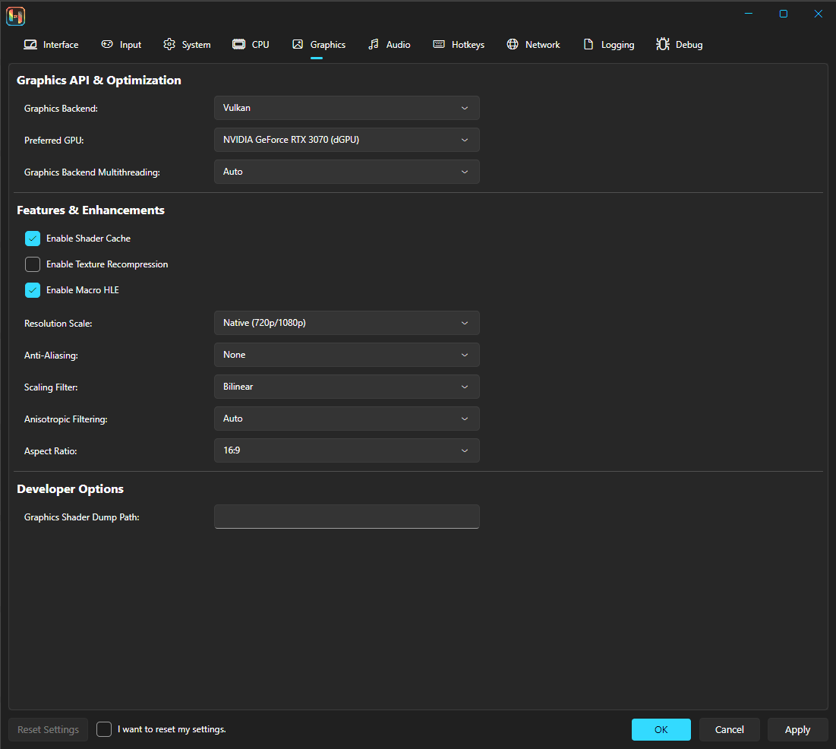Disable the Enable Shader Cache checkbox
Viewport: 836px width, 749px height.
pyautogui.click(x=33, y=239)
